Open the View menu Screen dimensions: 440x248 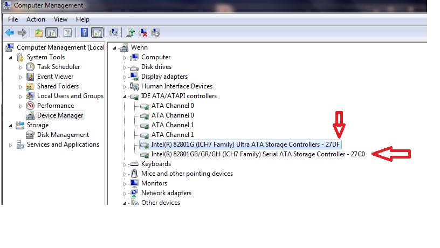(x=60, y=19)
